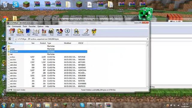Open the Help menu
The width and height of the screenshot is (192, 108).
[47, 26]
